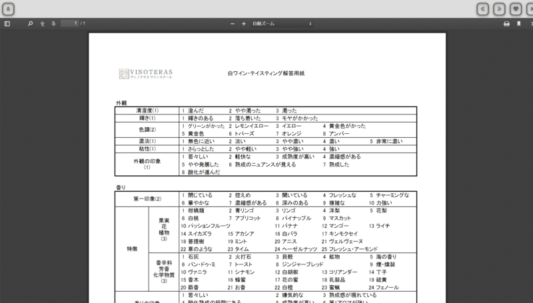Click option '7 オレンジ'
Image resolution: width=533 pixels, height=303 pixels.
pos(288,133)
